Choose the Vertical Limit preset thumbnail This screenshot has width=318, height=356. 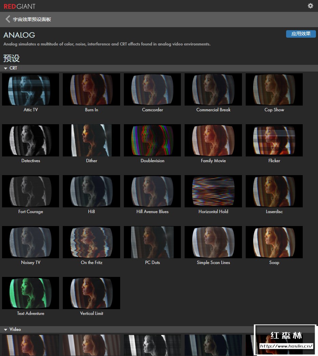point(92,293)
